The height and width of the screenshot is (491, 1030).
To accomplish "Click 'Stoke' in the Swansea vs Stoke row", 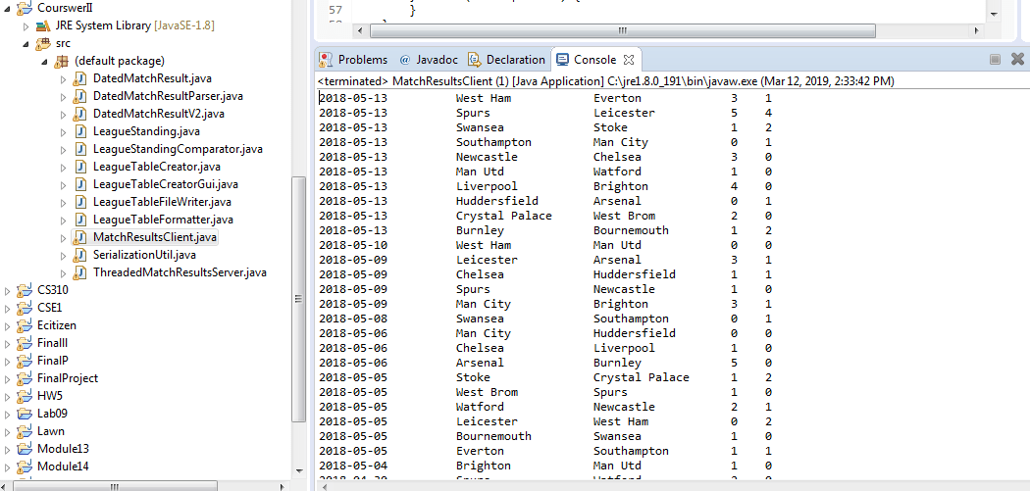I will click(x=610, y=127).
